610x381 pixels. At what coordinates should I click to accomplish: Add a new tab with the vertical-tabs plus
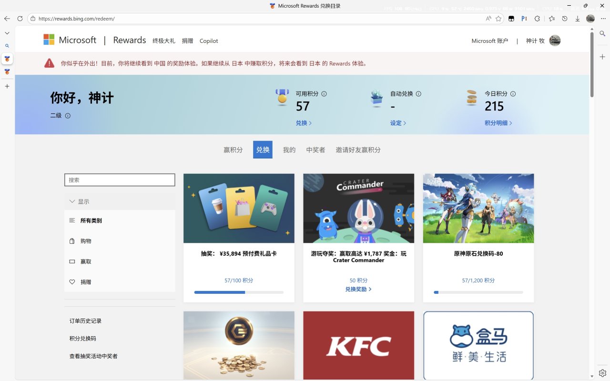pyautogui.click(x=7, y=86)
